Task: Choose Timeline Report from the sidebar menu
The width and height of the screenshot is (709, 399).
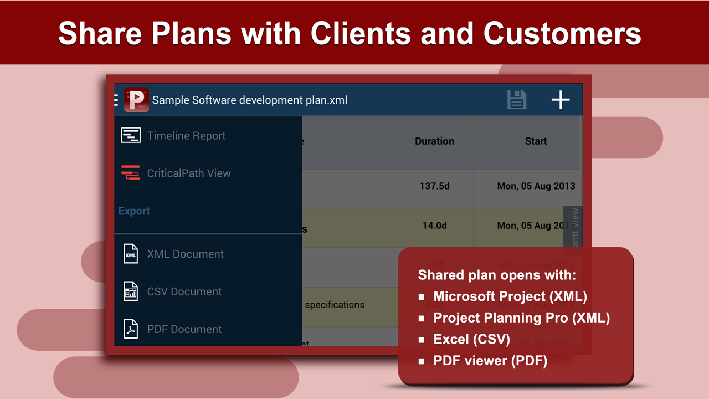Action: [186, 135]
